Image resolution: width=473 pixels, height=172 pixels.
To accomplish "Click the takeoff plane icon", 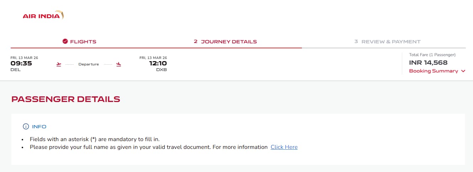I will click(x=59, y=64).
